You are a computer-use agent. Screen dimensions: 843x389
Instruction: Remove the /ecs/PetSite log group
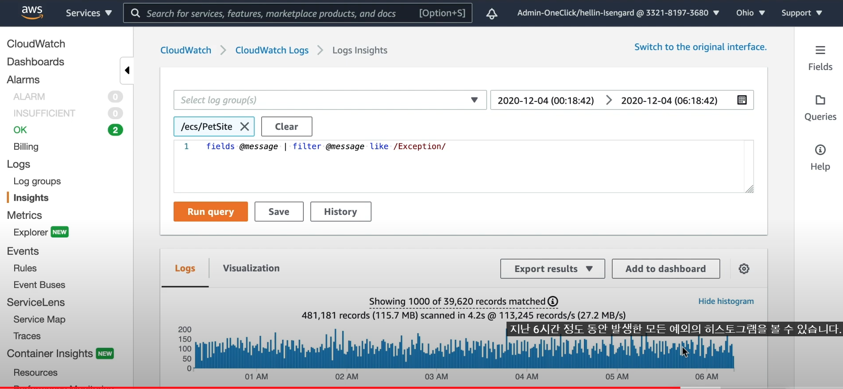244,127
